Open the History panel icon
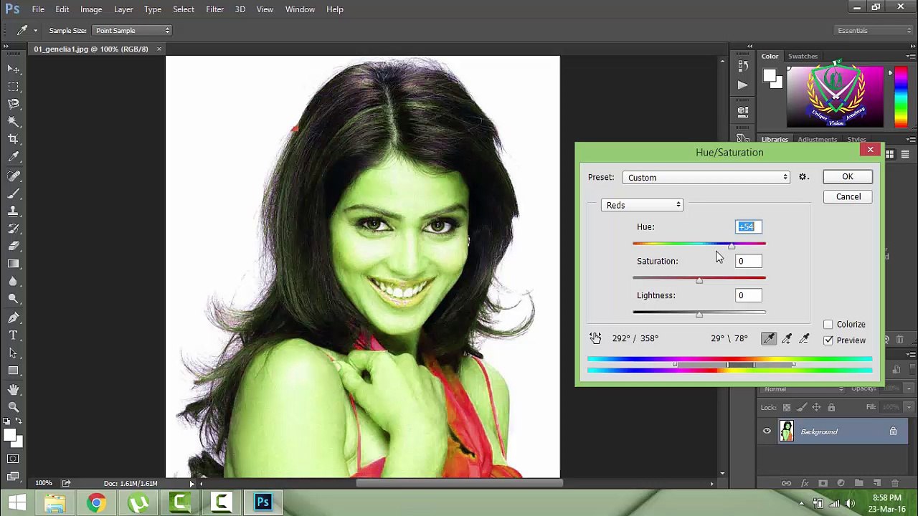Viewport: 918px width, 516px height. coord(743,66)
